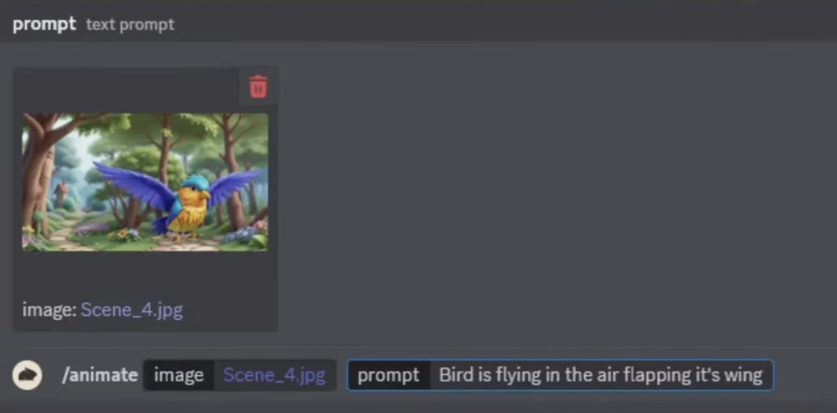Click the 'image:' label in the attachment card

[49, 309]
